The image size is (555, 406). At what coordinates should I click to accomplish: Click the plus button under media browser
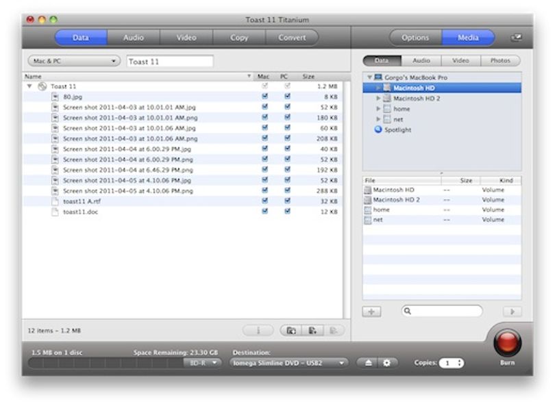[x=371, y=312]
